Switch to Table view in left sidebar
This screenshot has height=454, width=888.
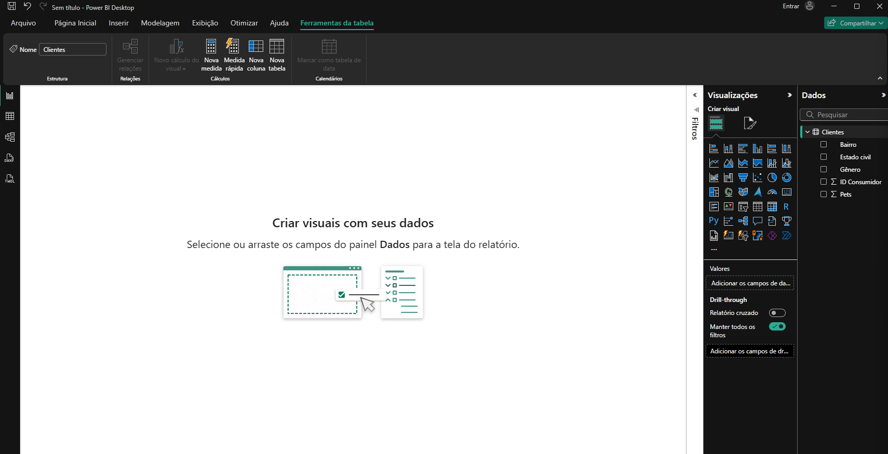coord(10,116)
